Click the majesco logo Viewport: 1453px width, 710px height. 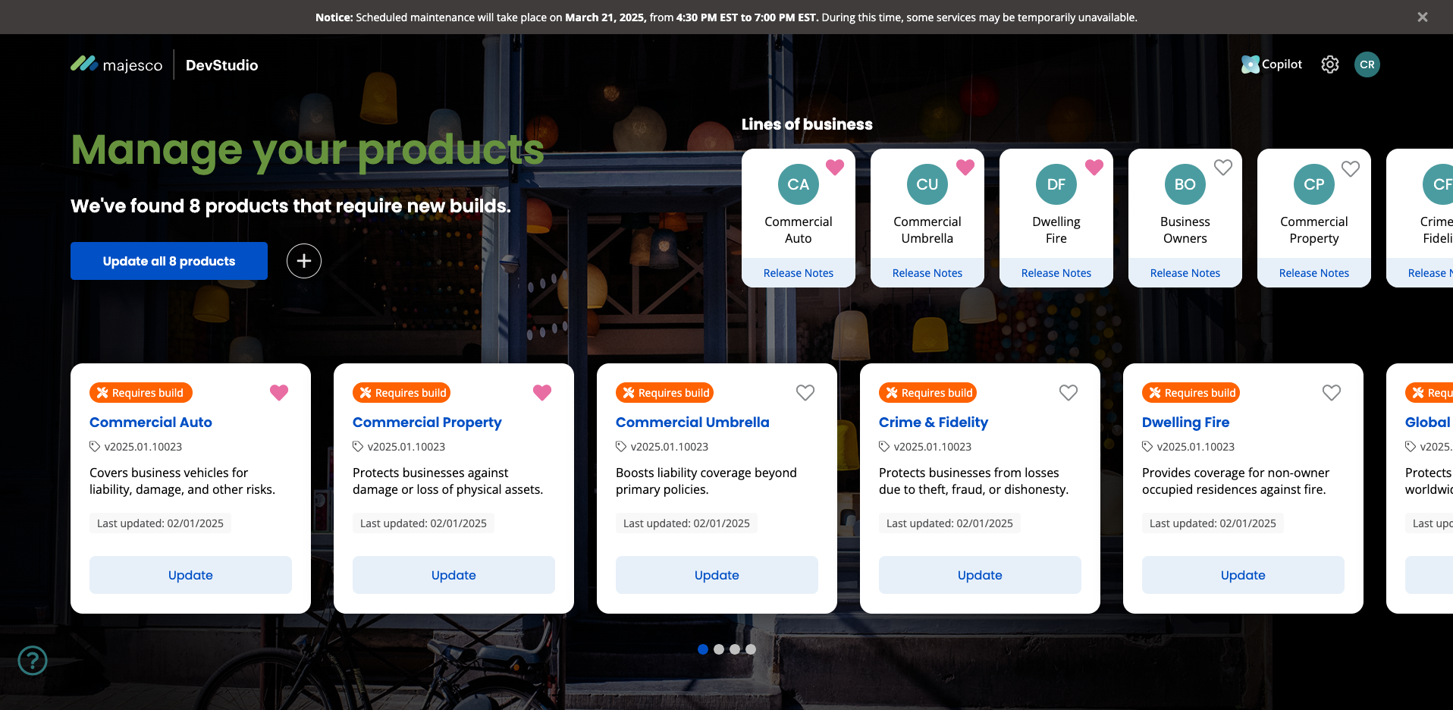(117, 65)
